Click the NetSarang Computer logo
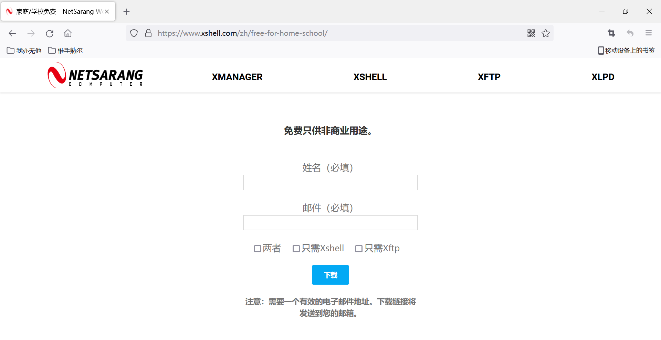Viewport: 661px width, 340px height. click(95, 75)
